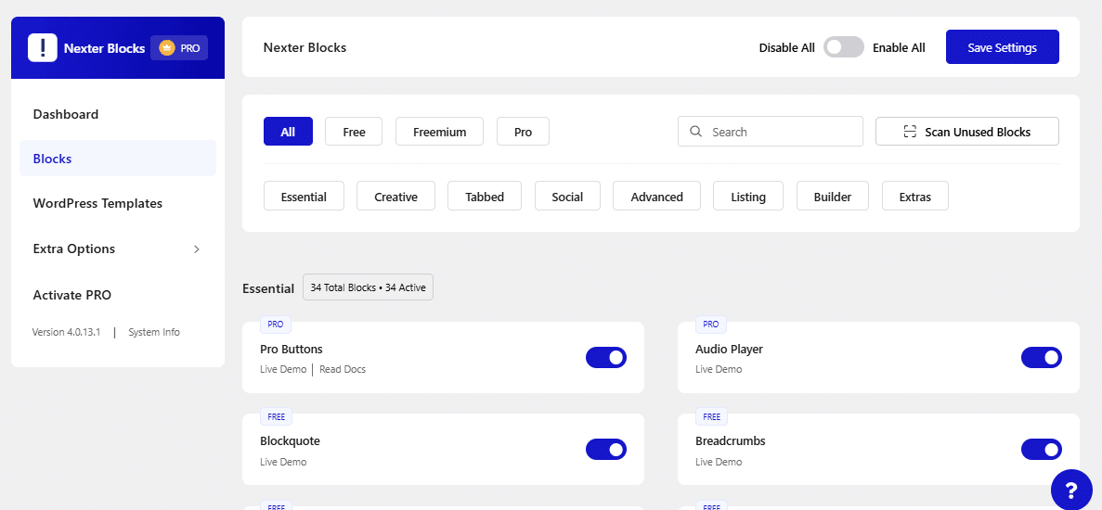Show the Advanced category
The height and width of the screenshot is (510, 1102).
tap(657, 196)
